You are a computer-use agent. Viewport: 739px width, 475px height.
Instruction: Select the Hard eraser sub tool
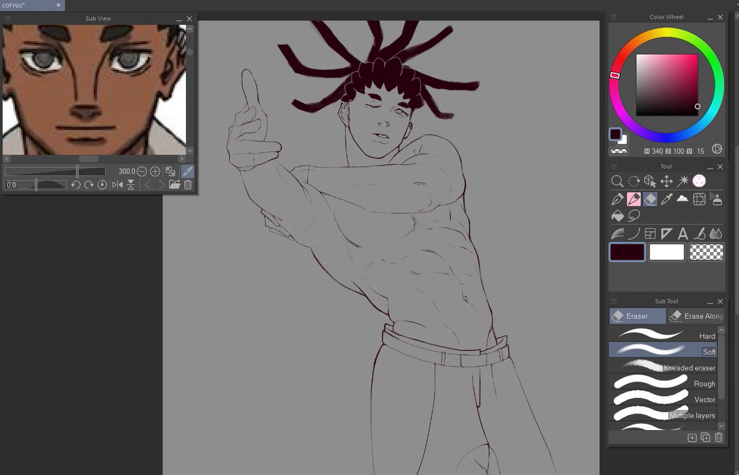[x=663, y=335]
